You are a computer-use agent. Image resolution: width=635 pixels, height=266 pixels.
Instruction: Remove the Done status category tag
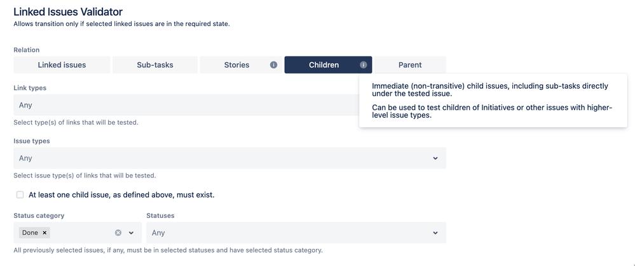pos(44,233)
